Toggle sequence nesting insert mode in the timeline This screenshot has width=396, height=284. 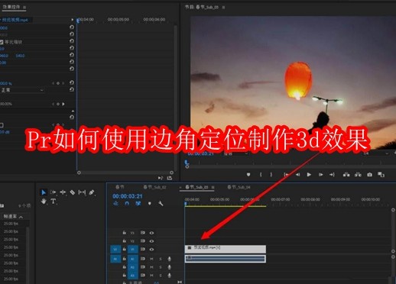click(116, 203)
